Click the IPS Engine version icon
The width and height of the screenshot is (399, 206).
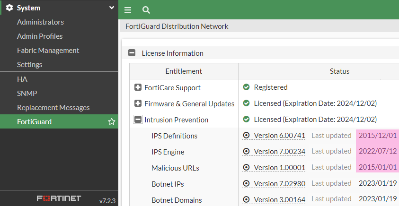(x=246, y=152)
